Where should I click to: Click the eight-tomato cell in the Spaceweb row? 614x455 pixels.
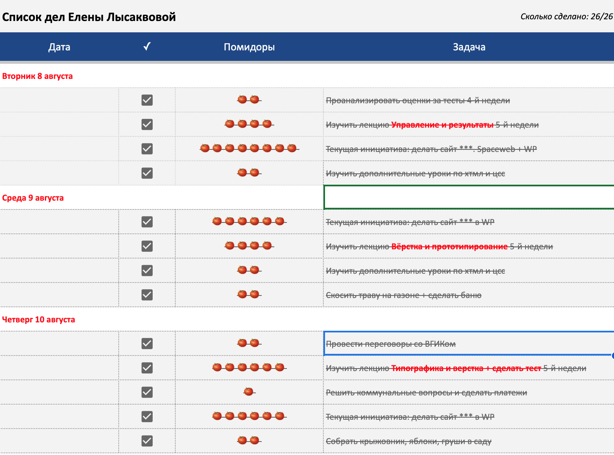click(249, 148)
